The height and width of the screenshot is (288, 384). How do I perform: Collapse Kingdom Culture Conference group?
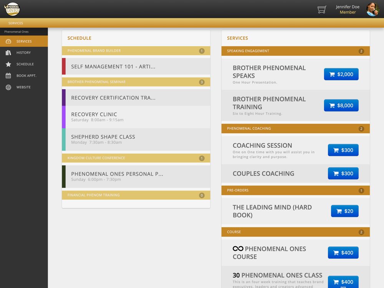click(136, 158)
